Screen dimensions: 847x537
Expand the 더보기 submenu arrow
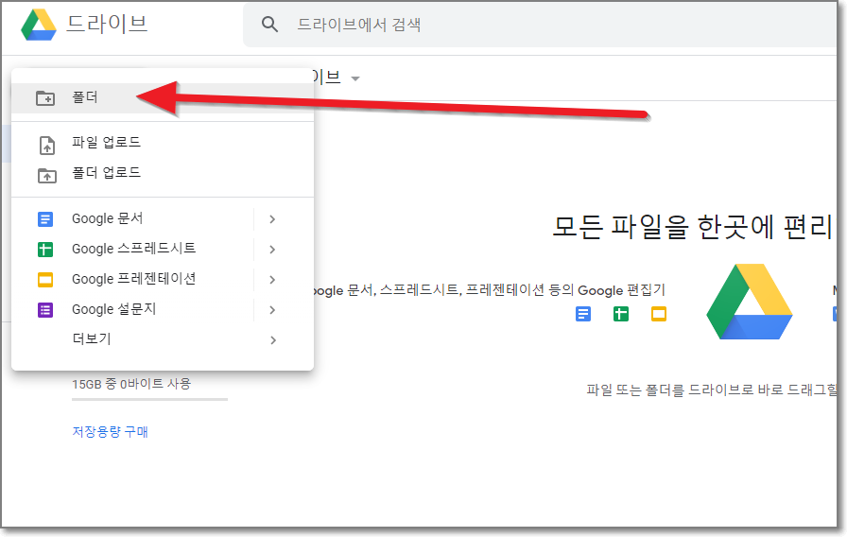(273, 339)
